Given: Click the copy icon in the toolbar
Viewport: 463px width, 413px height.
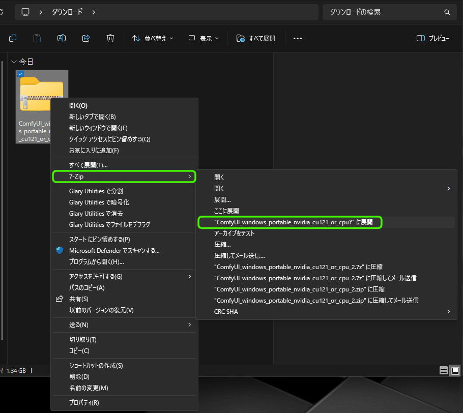Looking at the screenshot, I should [x=13, y=38].
